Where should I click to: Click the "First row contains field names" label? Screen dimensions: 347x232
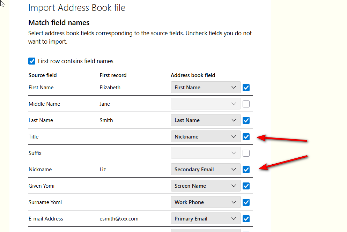(76, 61)
